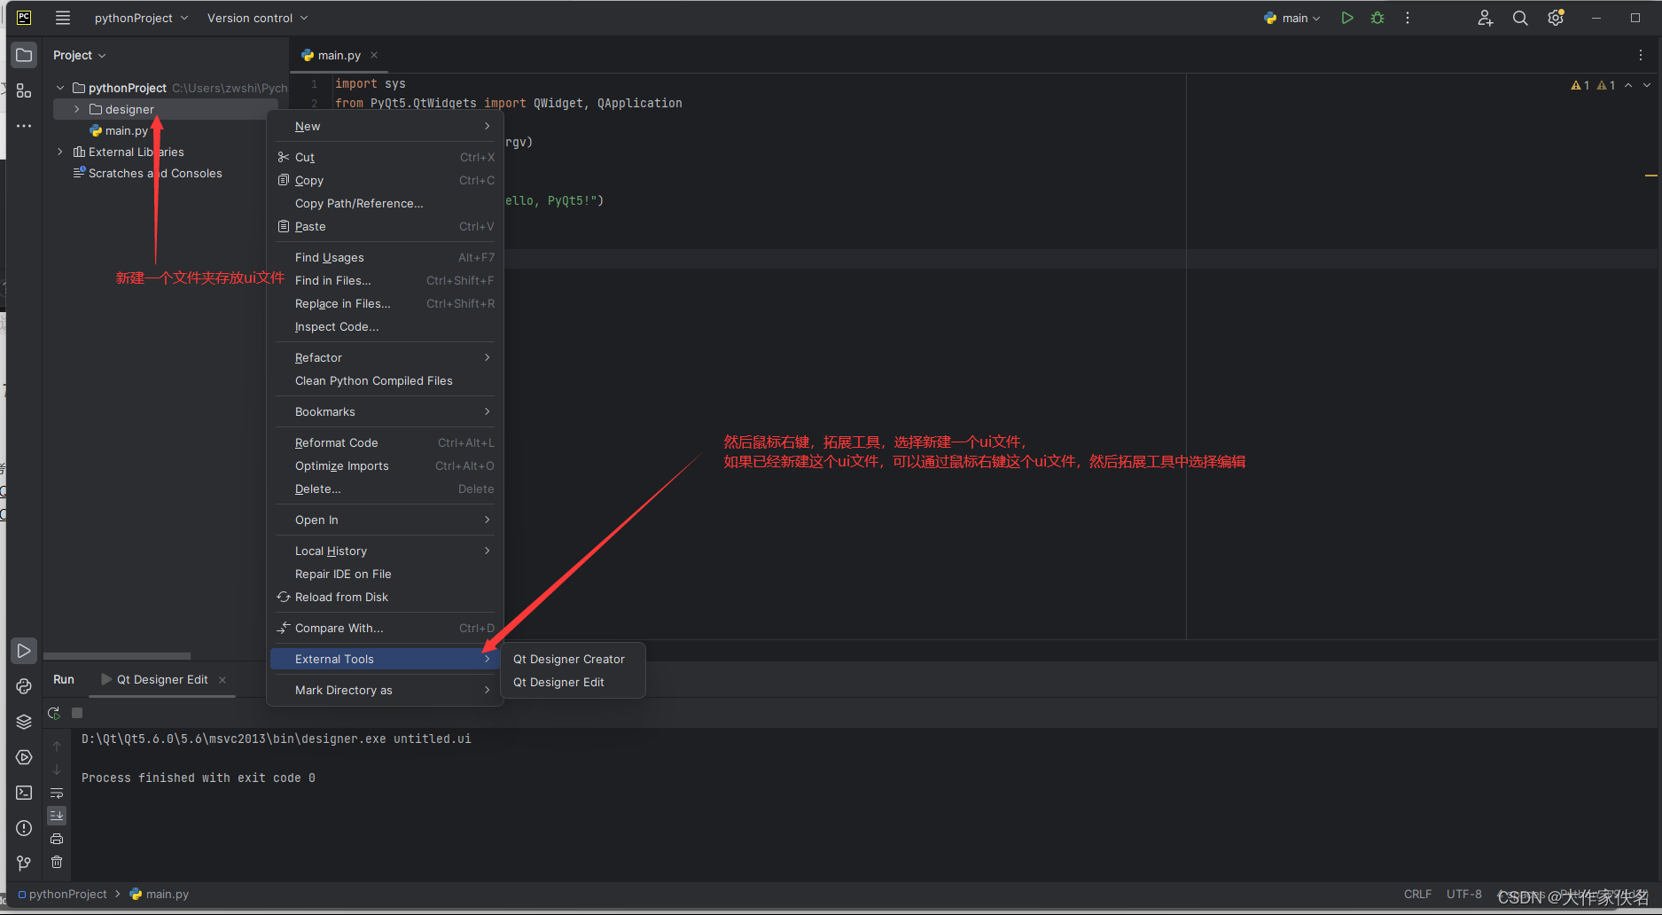Expand the designer folder
This screenshot has width=1662, height=915.
point(77,109)
